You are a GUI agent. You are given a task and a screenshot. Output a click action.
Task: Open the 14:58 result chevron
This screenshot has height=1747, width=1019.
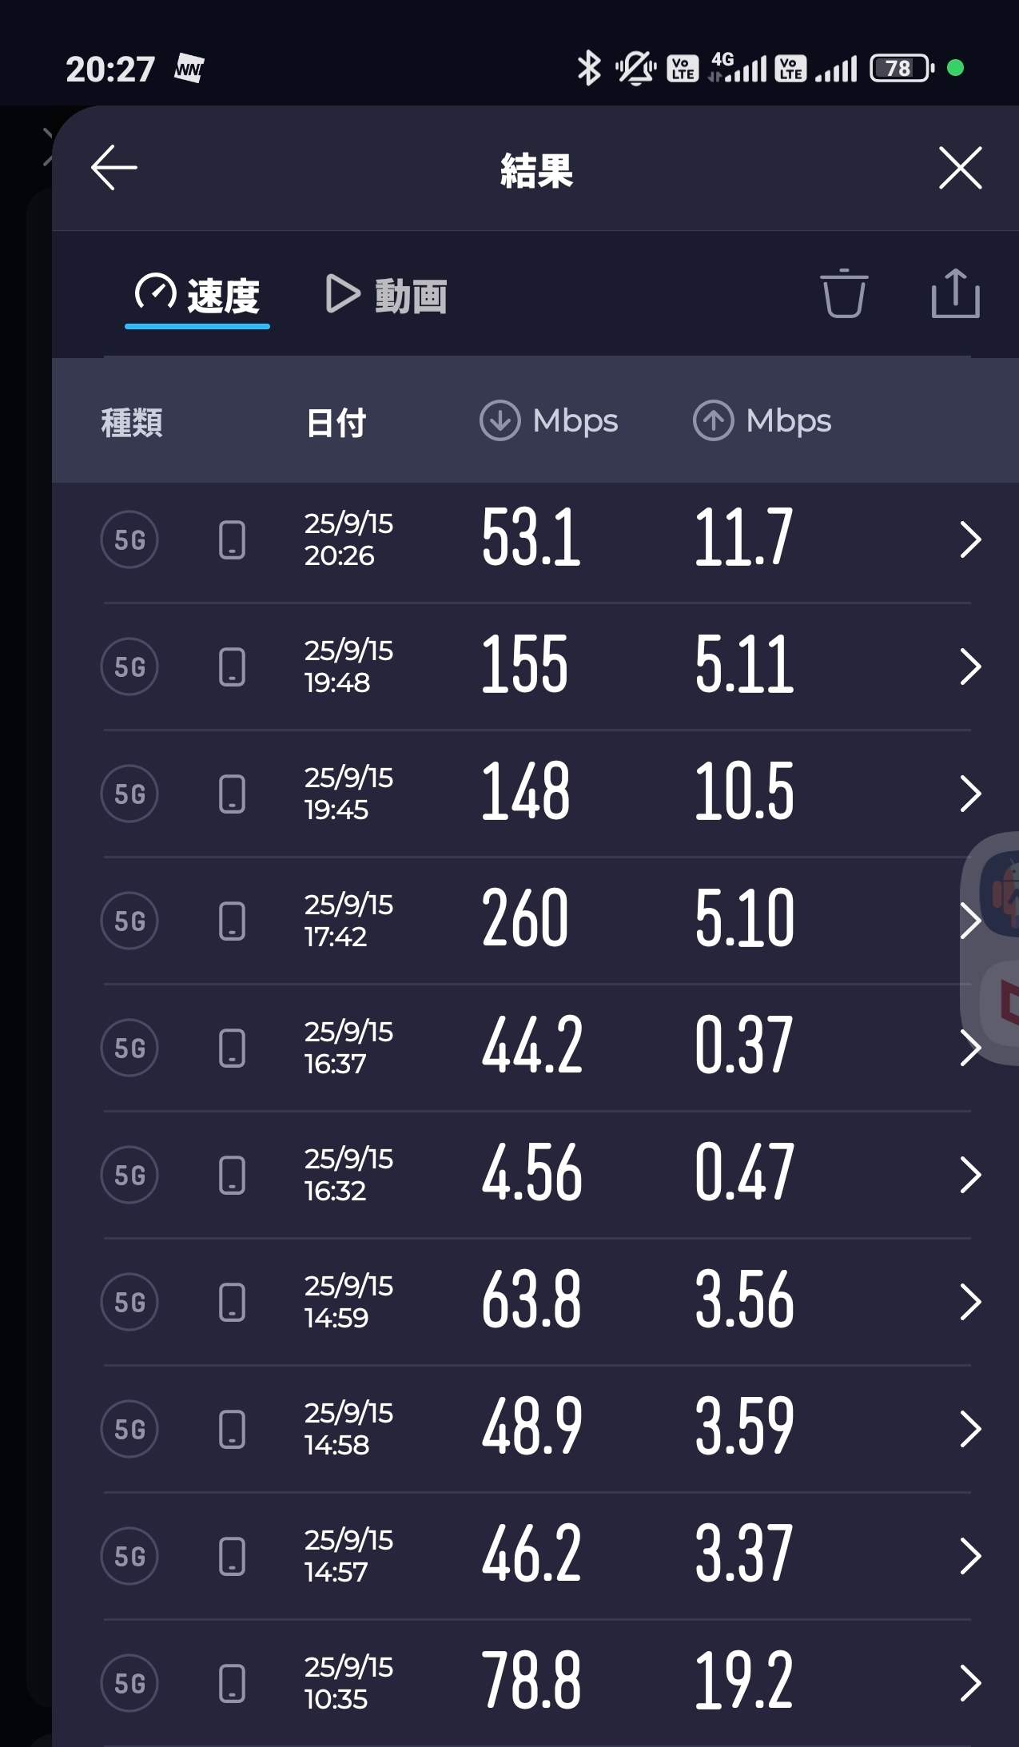pyautogui.click(x=969, y=1429)
